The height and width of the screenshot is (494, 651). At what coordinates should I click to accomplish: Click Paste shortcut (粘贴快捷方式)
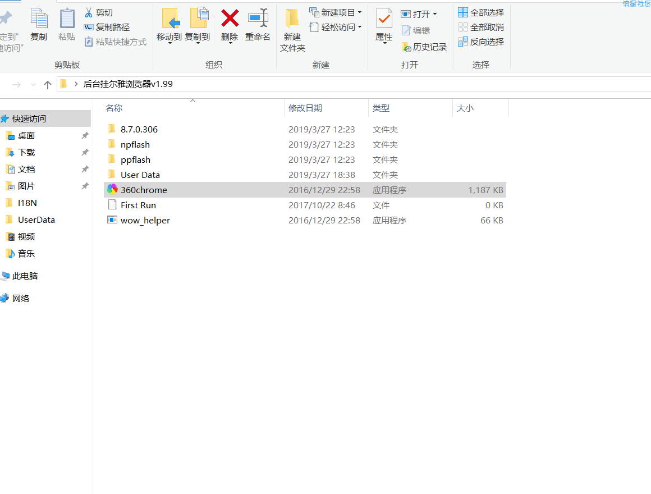click(116, 42)
